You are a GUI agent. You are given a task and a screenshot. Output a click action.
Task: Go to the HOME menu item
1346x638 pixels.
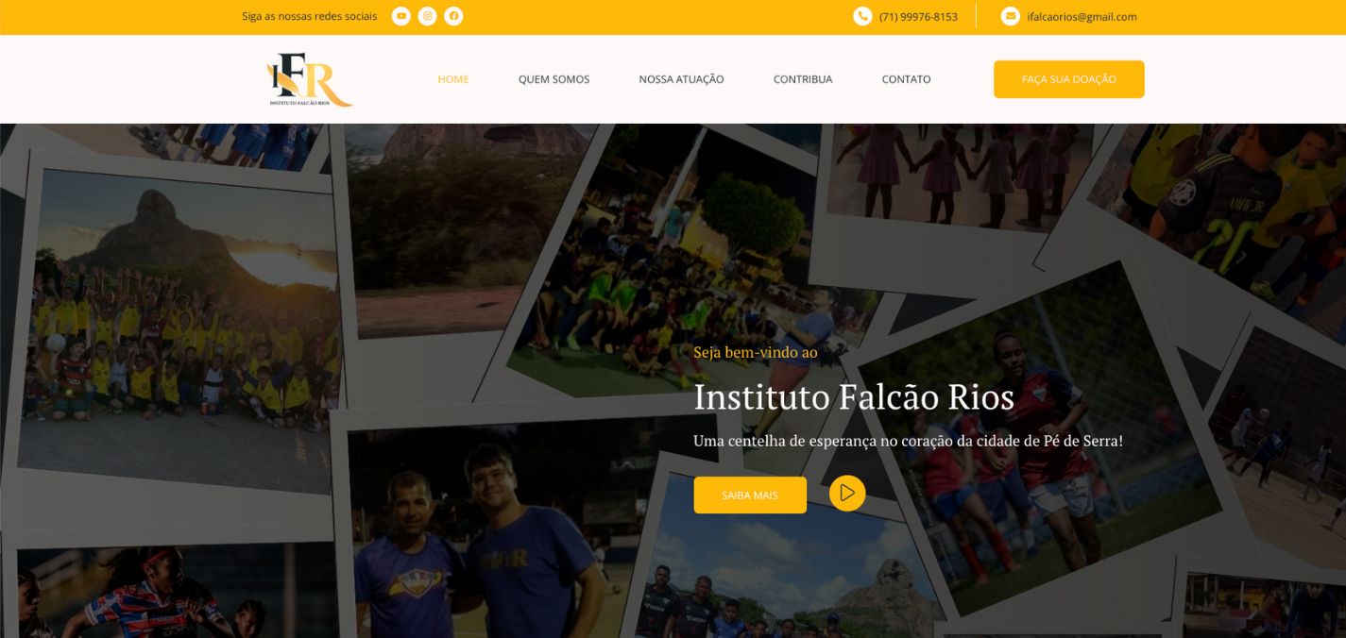453,79
